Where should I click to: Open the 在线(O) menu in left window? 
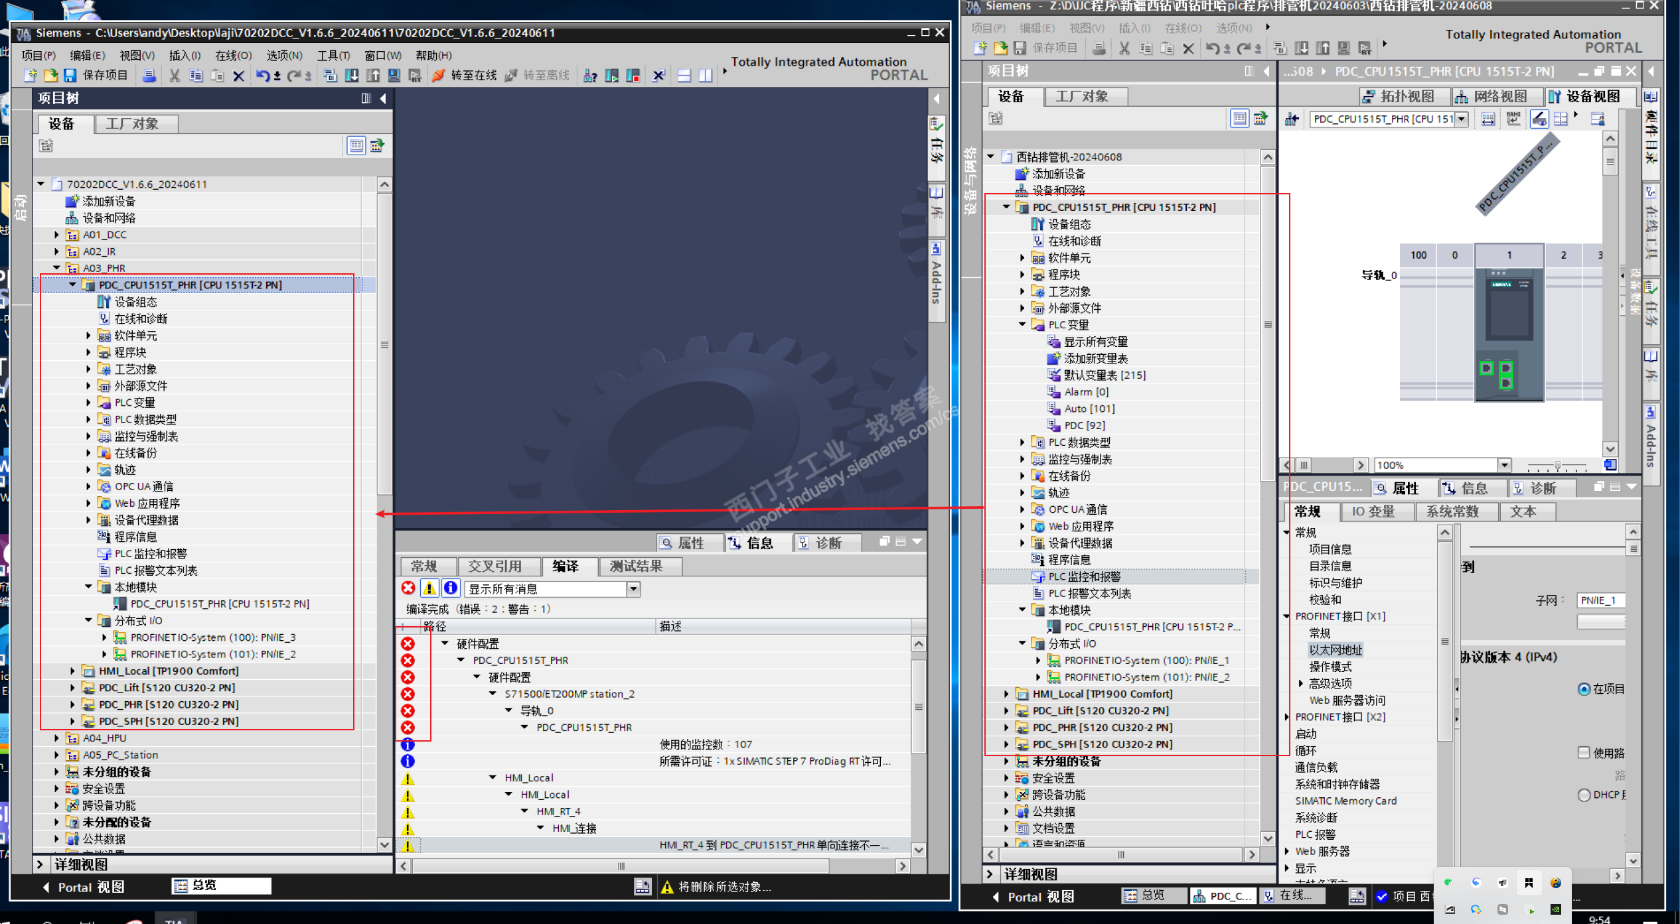pyautogui.click(x=233, y=55)
